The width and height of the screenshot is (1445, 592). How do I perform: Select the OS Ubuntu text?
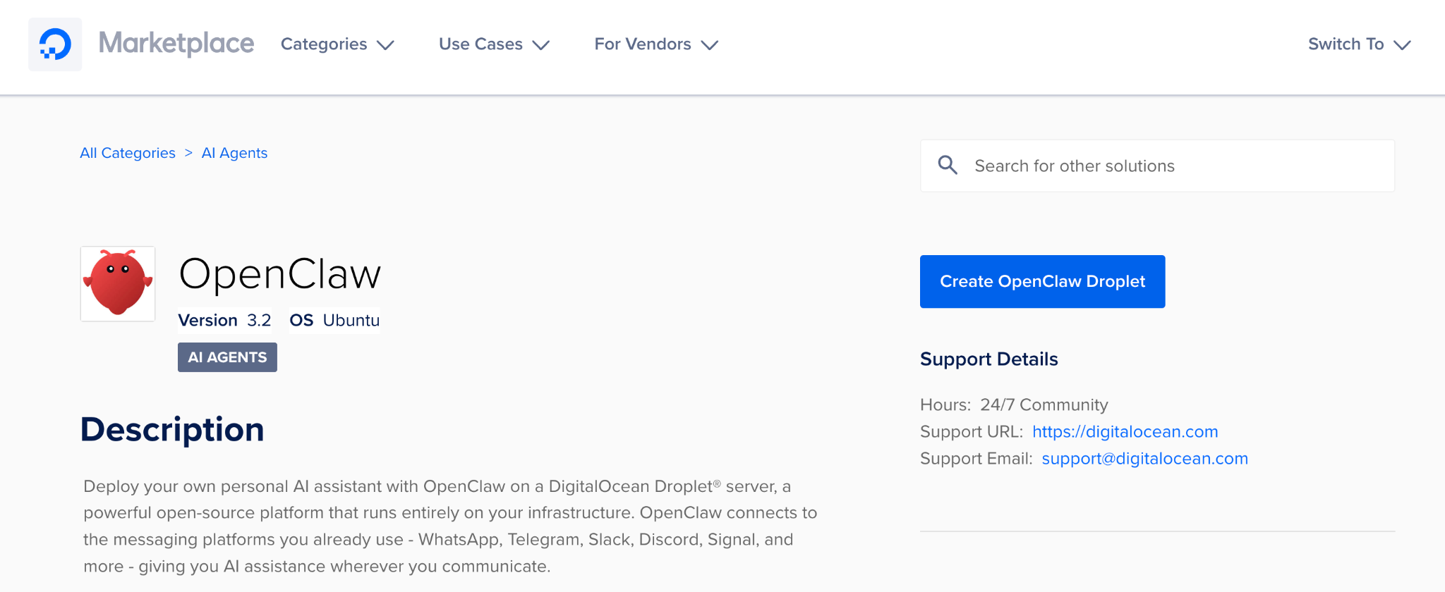[x=334, y=320]
